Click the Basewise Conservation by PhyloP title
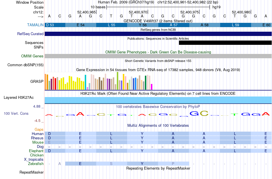Viewport: 272px width, 179px height. pos(158,106)
